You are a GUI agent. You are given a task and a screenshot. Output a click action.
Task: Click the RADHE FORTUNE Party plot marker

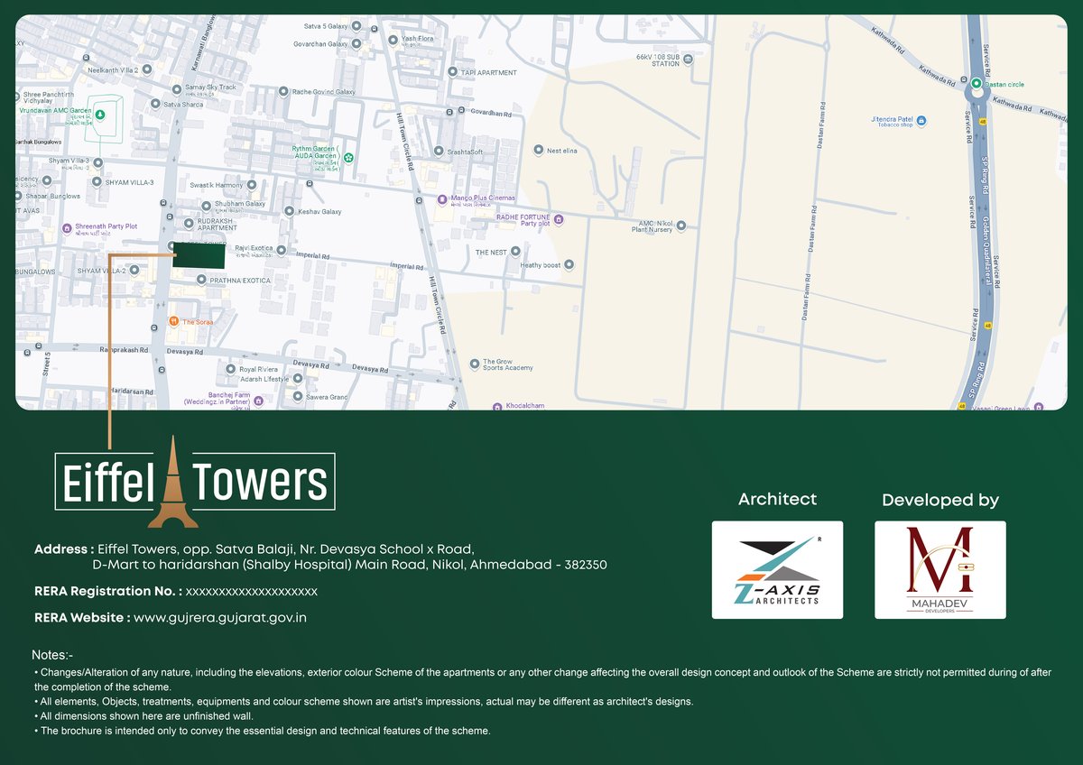[x=559, y=219]
